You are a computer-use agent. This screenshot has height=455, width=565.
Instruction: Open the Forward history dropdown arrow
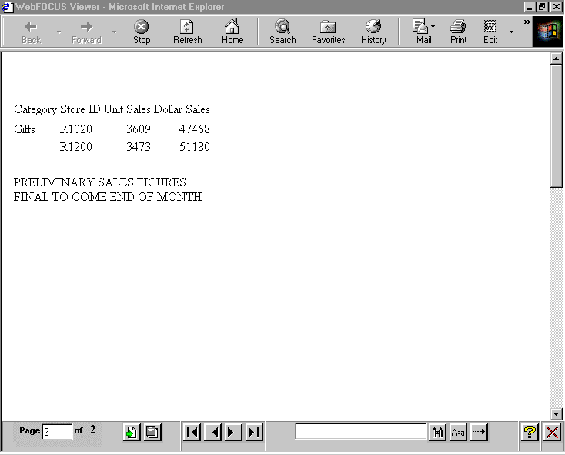[x=115, y=32]
